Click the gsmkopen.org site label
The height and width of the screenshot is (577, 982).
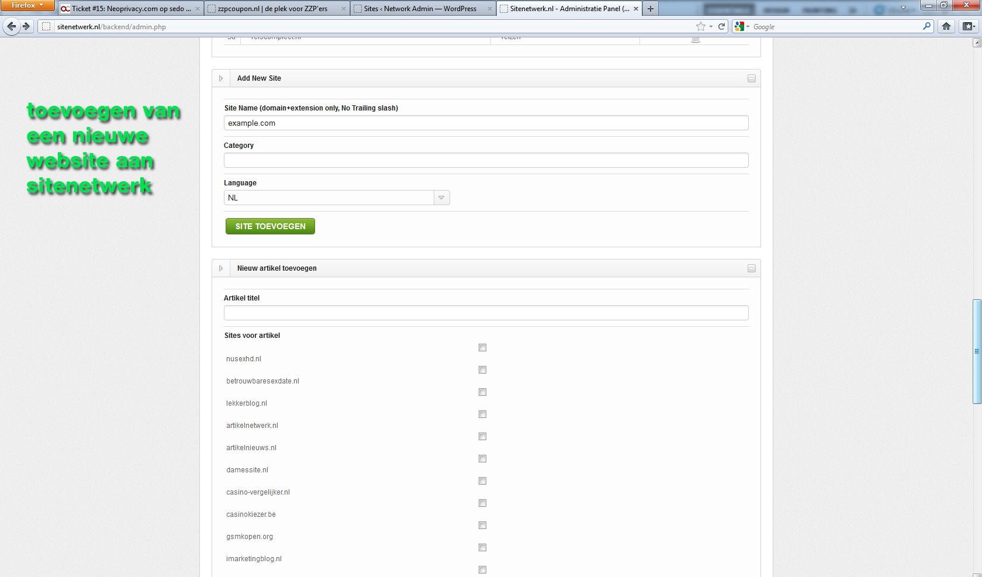coord(250,537)
